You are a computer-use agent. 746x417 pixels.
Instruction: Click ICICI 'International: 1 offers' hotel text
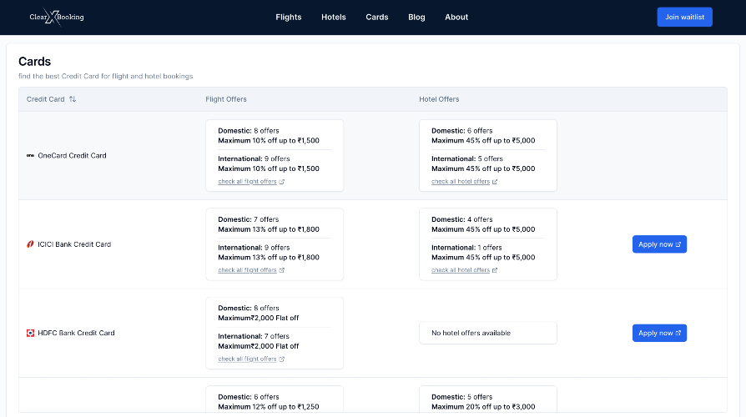[466, 247]
